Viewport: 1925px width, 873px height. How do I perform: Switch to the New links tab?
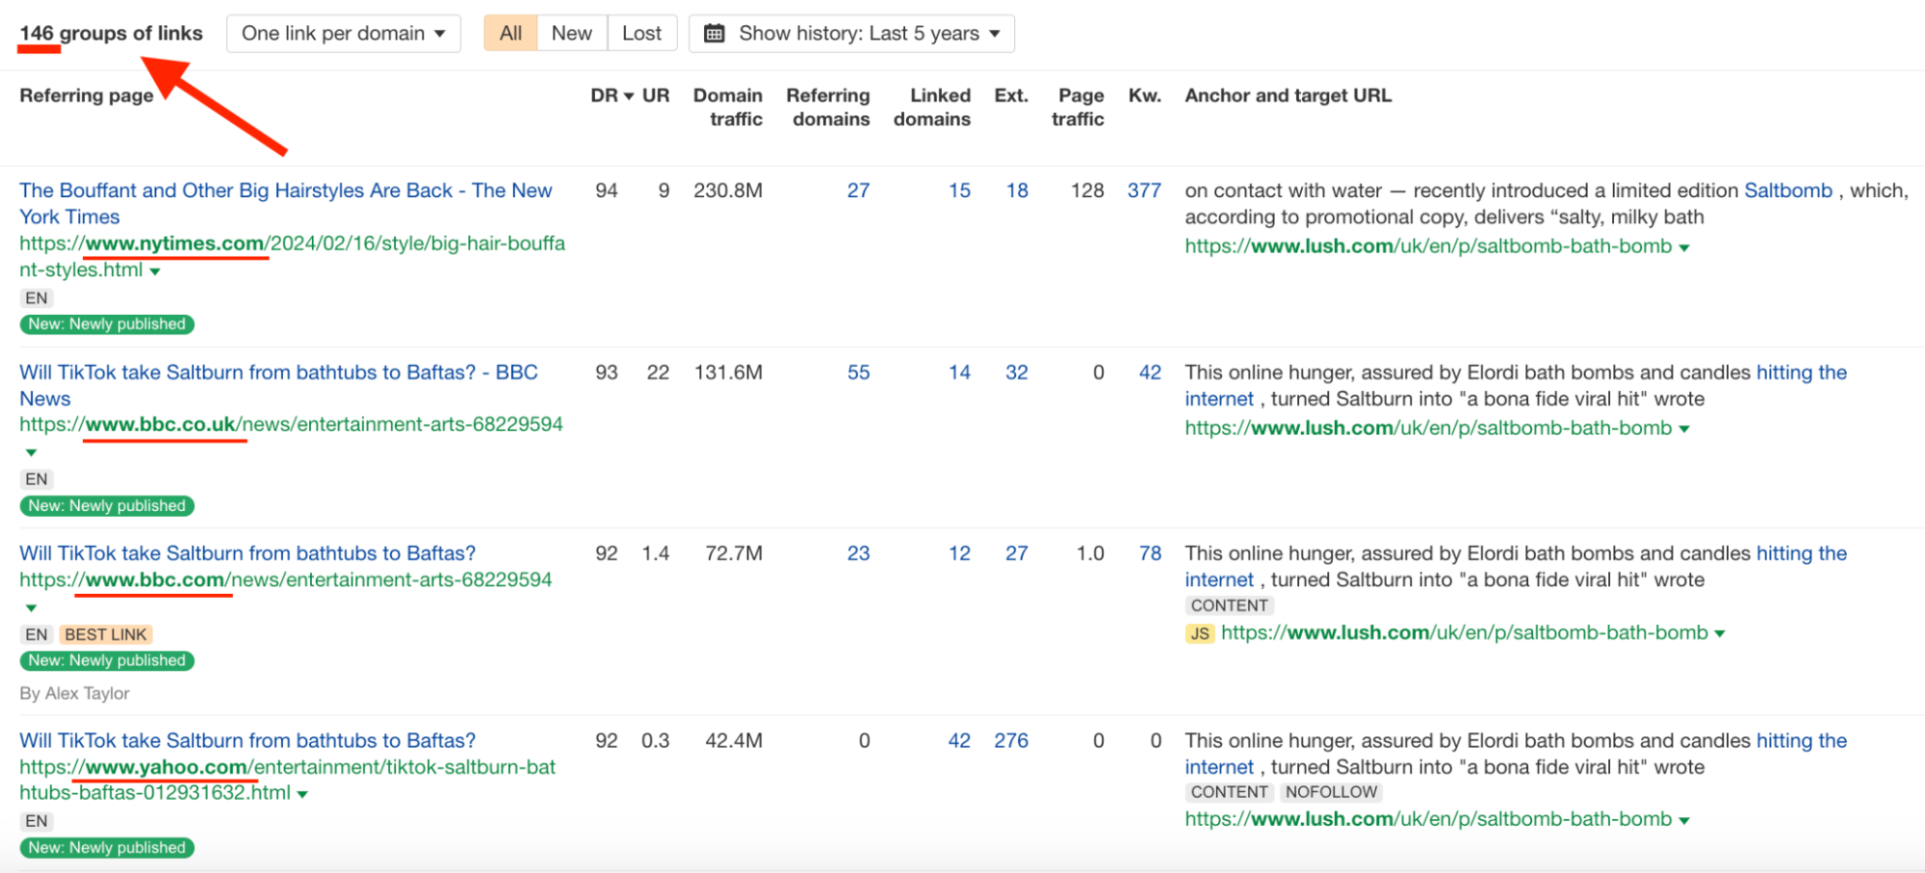pyautogui.click(x=571, y=34)
